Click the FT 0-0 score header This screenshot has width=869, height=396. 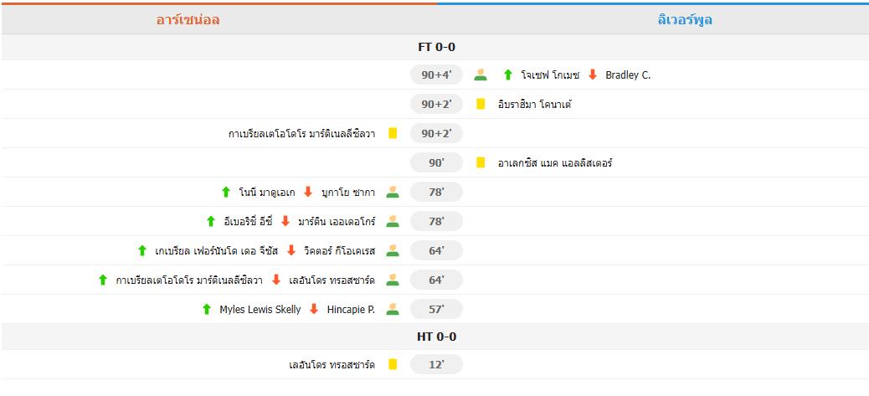(436, 47)
